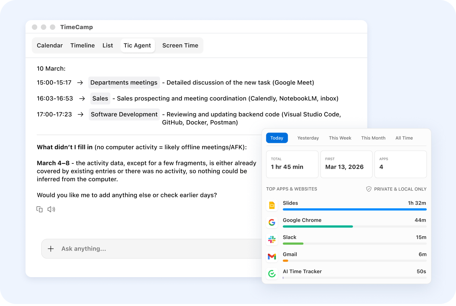Copy the Tic Agent response
The width and height of the screenshot is (456, 306).
click(x=40, y=209)
